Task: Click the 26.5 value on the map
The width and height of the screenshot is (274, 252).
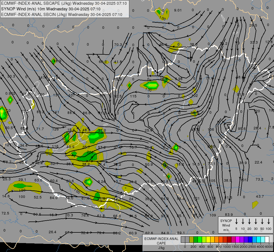Action: (253, 25)
